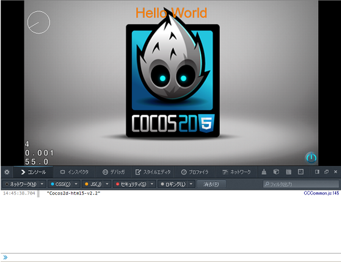Expand the セキュリティ(S) filter dropdown arrow
Image resolution: width=341 pixels, height=262 pixels.
click(152, 184)
